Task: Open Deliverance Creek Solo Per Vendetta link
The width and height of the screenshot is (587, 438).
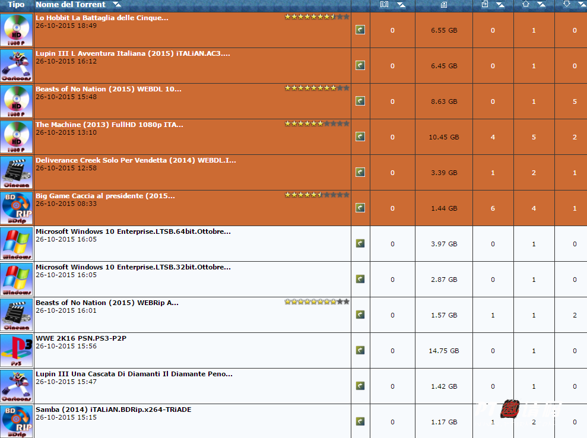Action: [136, 160]
